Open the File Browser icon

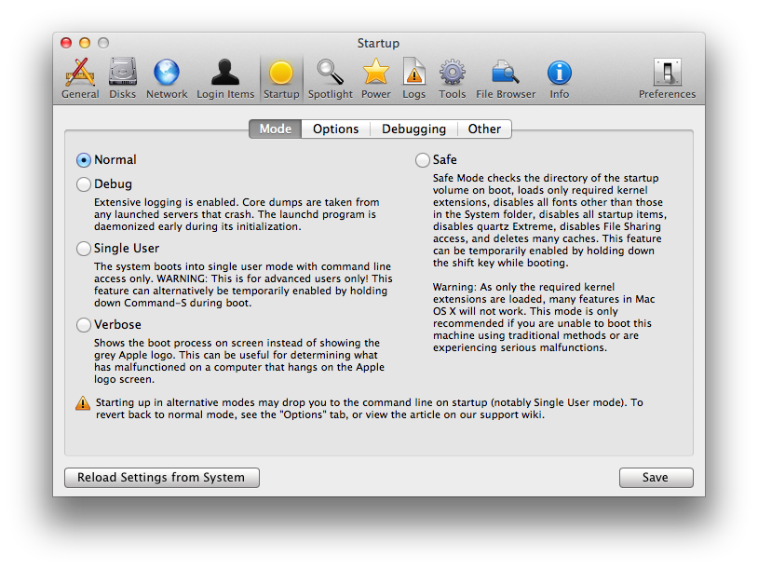(506, 73)
